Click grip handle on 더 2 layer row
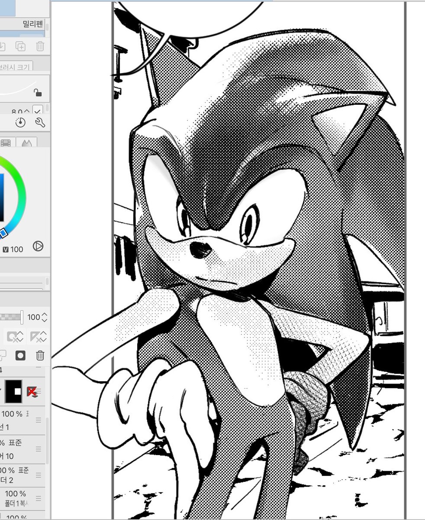Image resolution: width=425 pixels, height=520 pixels. pyautogui.click(x=39, y=475)
